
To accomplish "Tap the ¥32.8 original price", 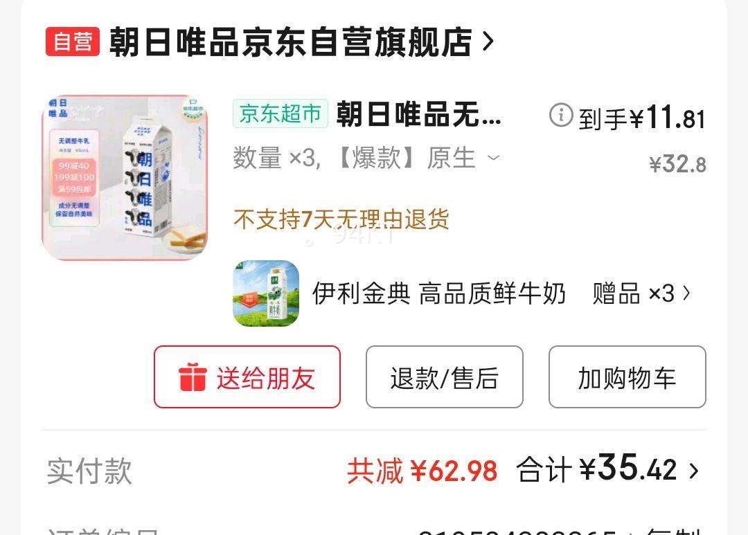I will (677, 165).
